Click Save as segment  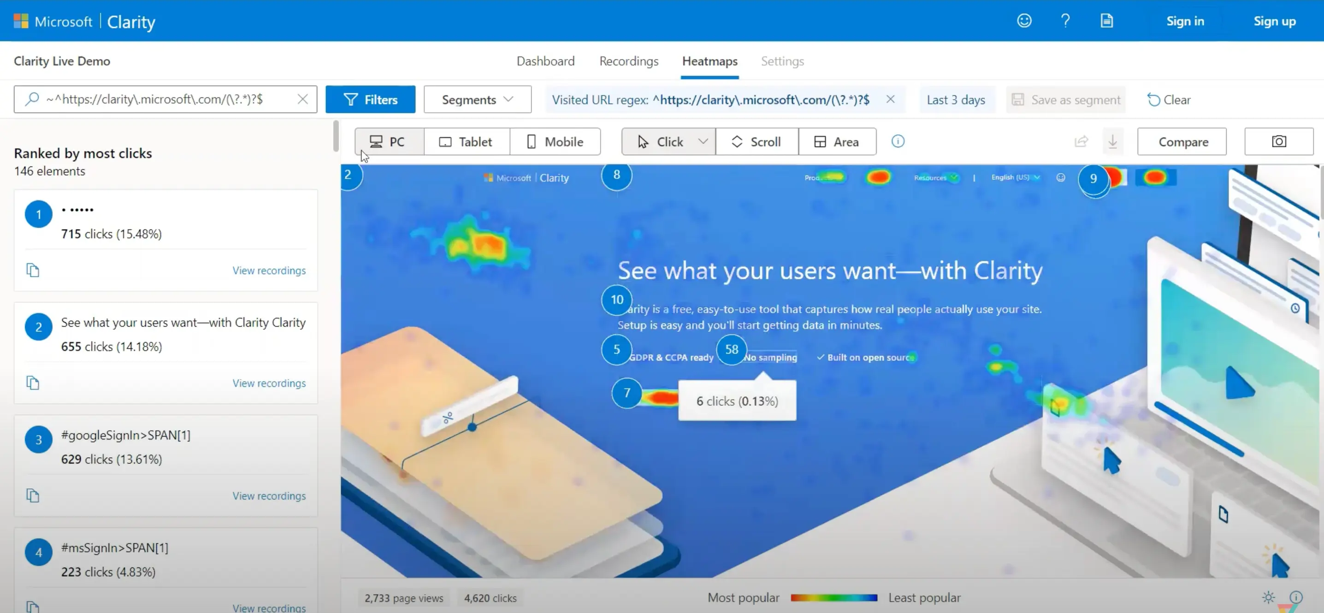(x=1066, y=99)
